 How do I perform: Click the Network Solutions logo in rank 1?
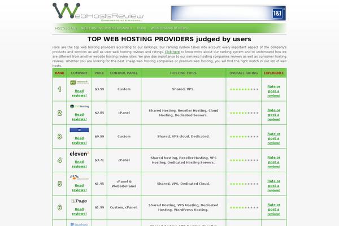click(79, 82)
